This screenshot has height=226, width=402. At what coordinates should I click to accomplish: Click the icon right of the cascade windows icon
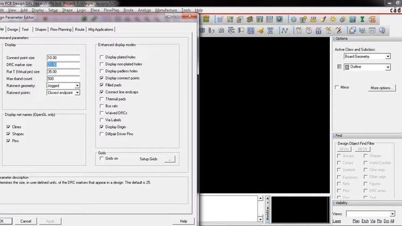point(362,31)
